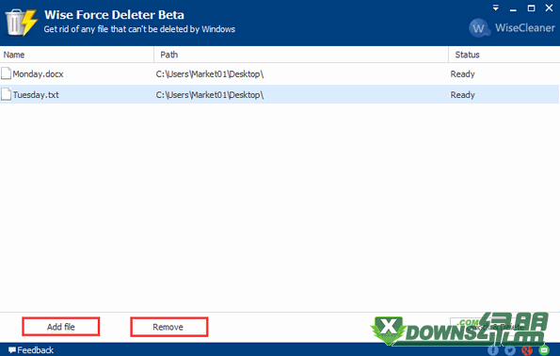The height and width of the screenshot is (356, 560).
Task: Open the Twitter share icon
Action: click(510, 350)
